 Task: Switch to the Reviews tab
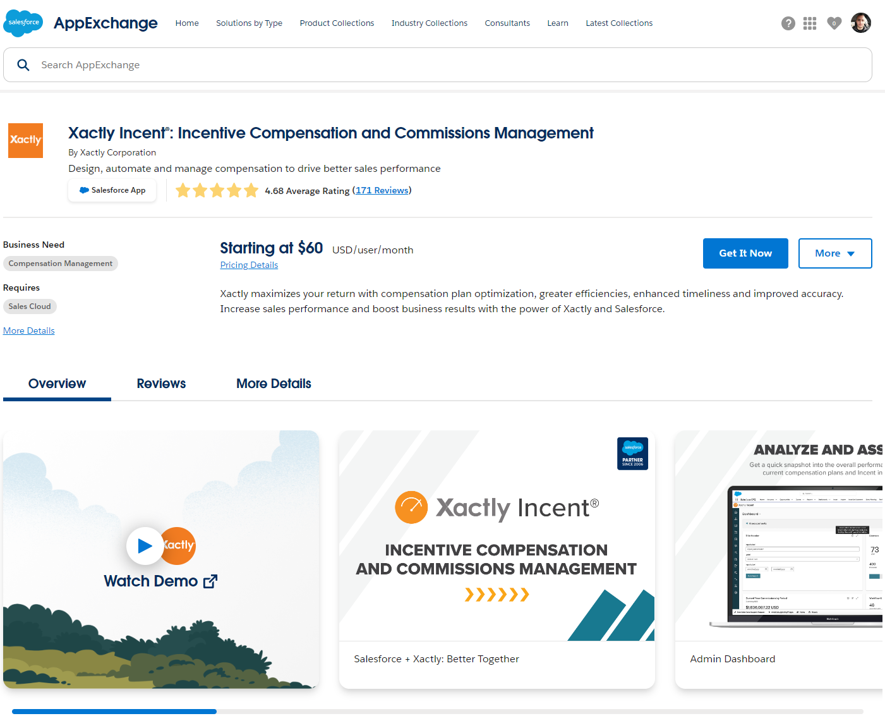coord(161,384)
